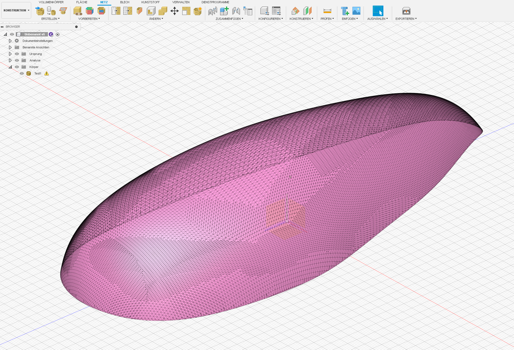The image size is (514, 350).
Task: Switch to the Fläche tab
Action: 82,2
